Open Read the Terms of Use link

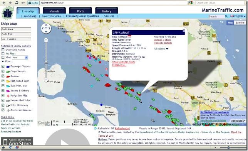[x=170, y=134]
